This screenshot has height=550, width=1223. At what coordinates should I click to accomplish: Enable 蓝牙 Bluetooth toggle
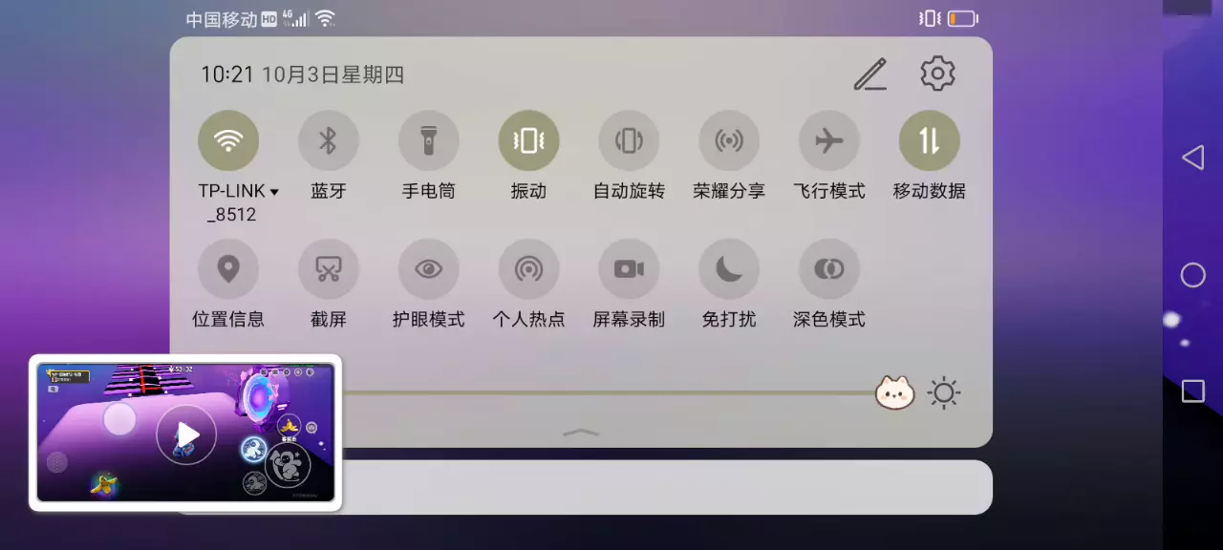(329, 141)
